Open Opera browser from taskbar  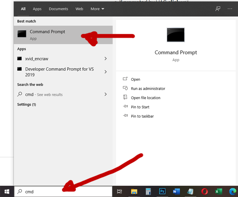tap(204, 192)
